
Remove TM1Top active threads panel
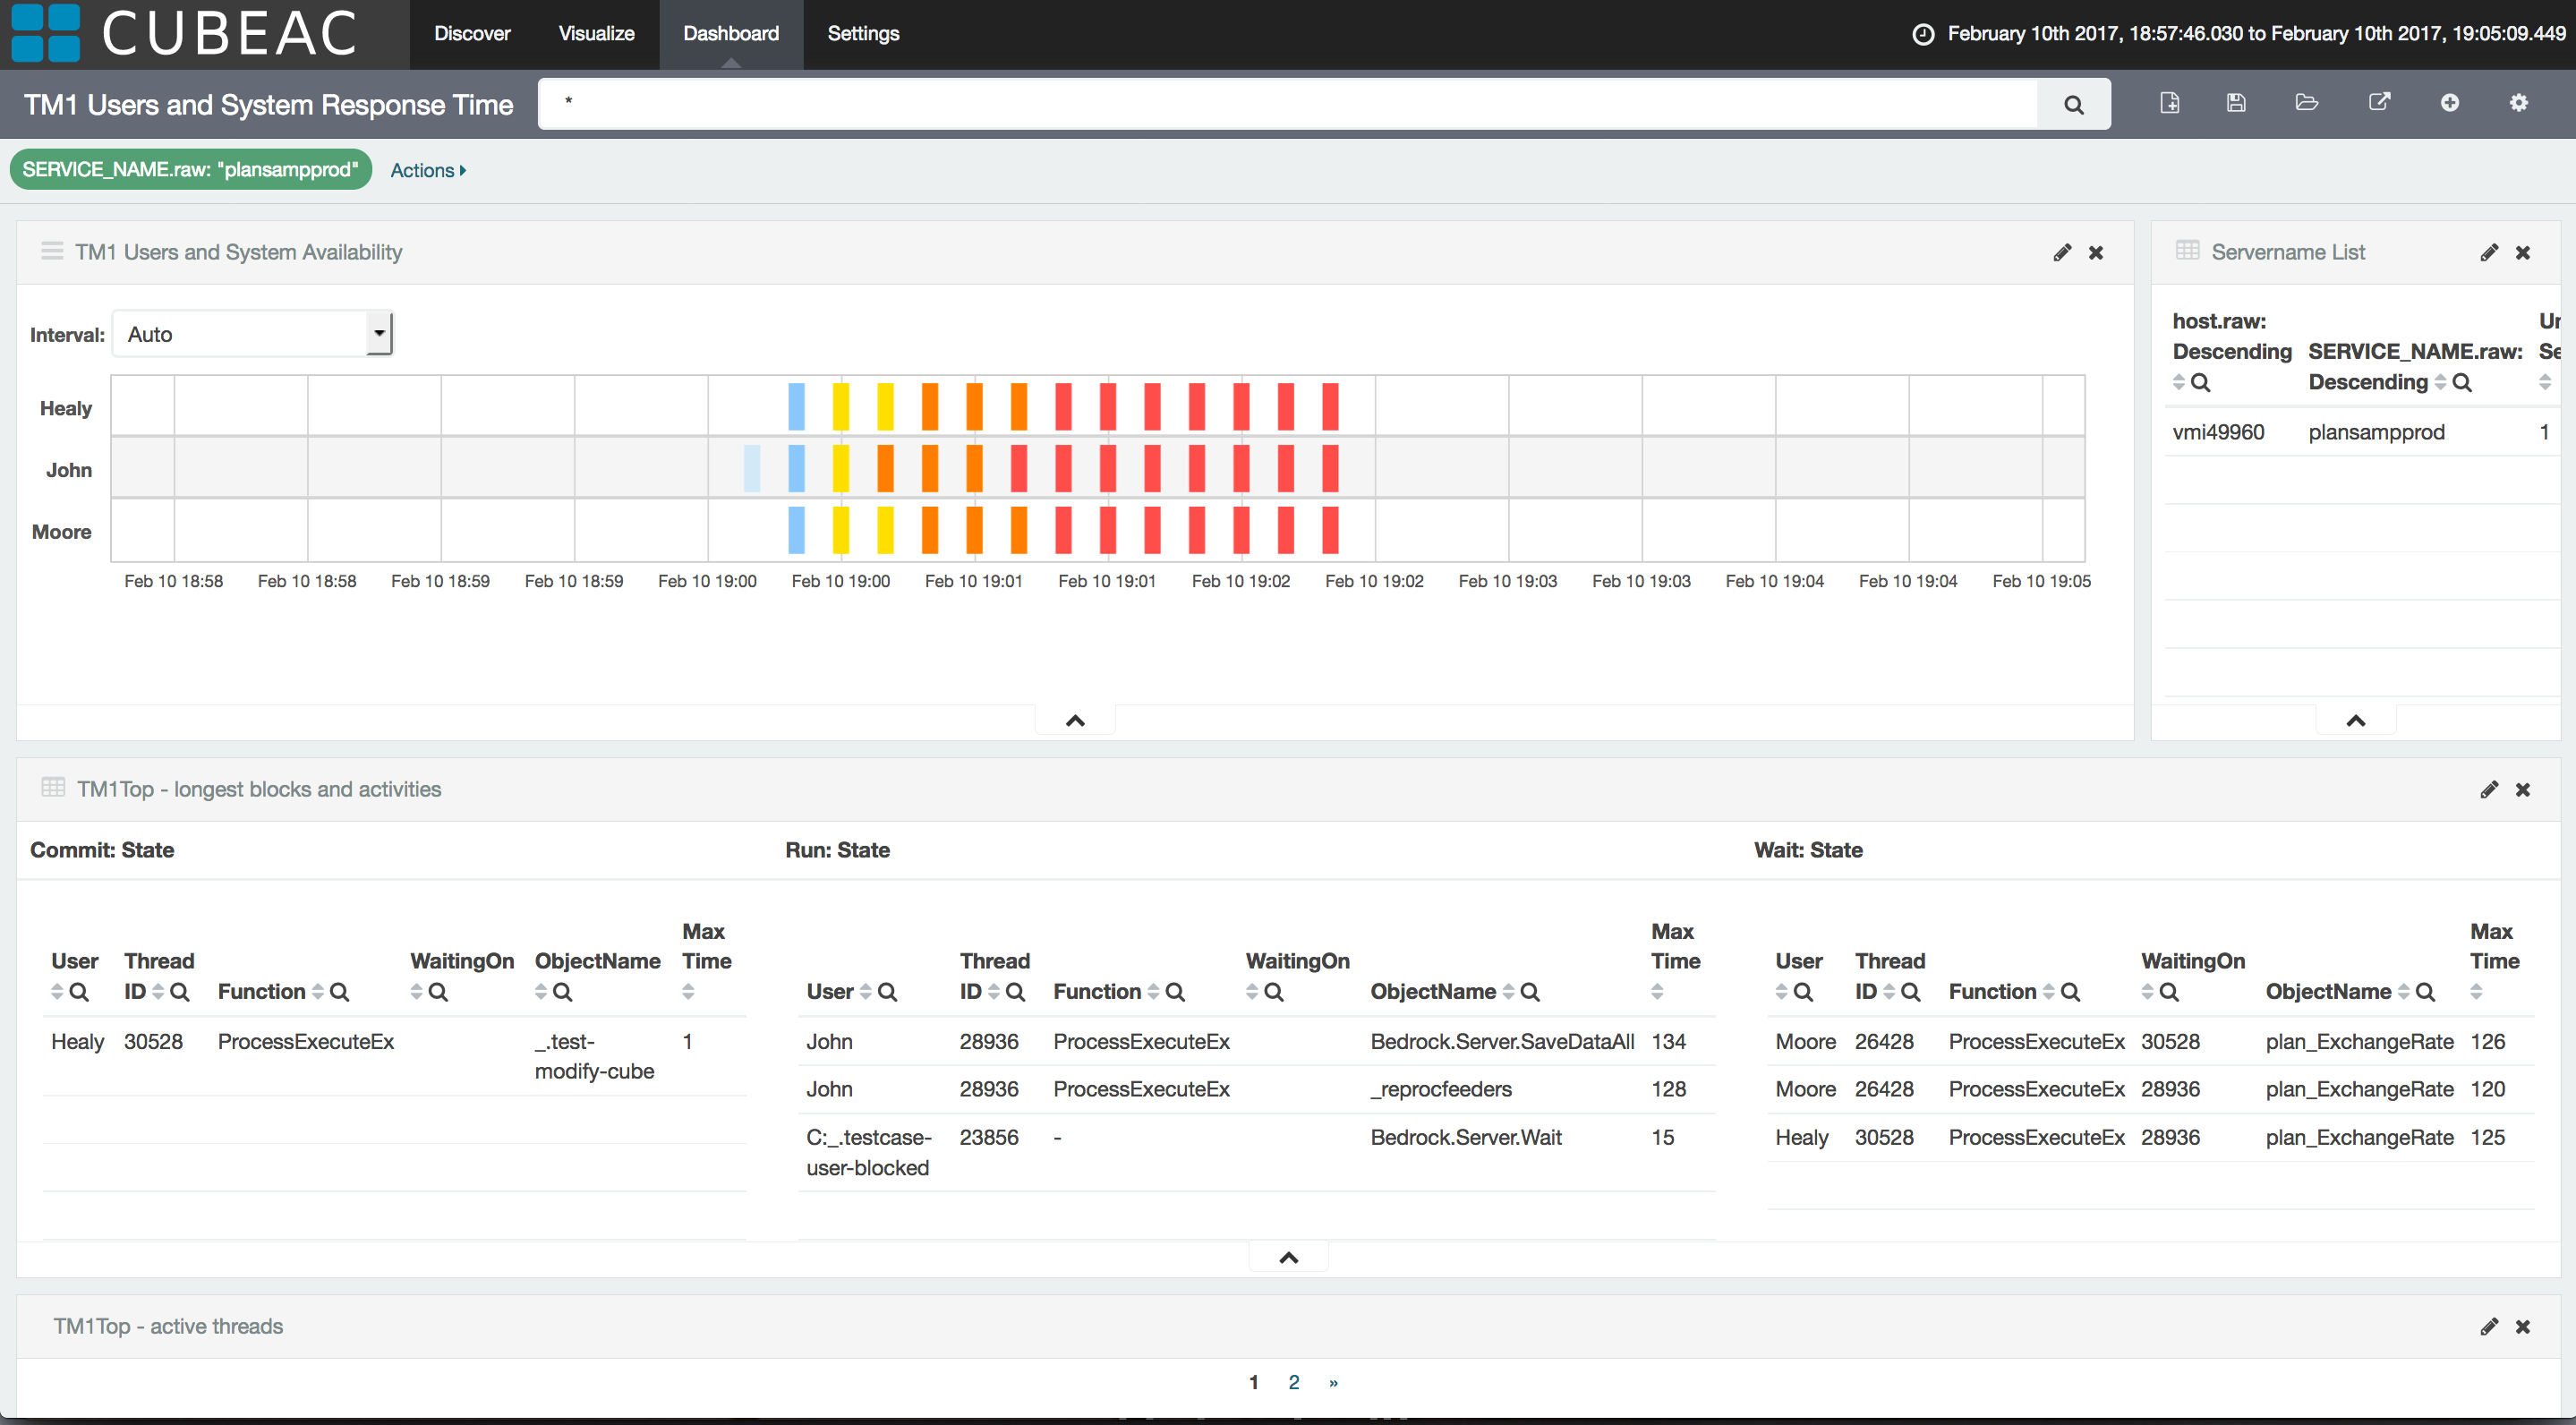pos(2523,1327)
